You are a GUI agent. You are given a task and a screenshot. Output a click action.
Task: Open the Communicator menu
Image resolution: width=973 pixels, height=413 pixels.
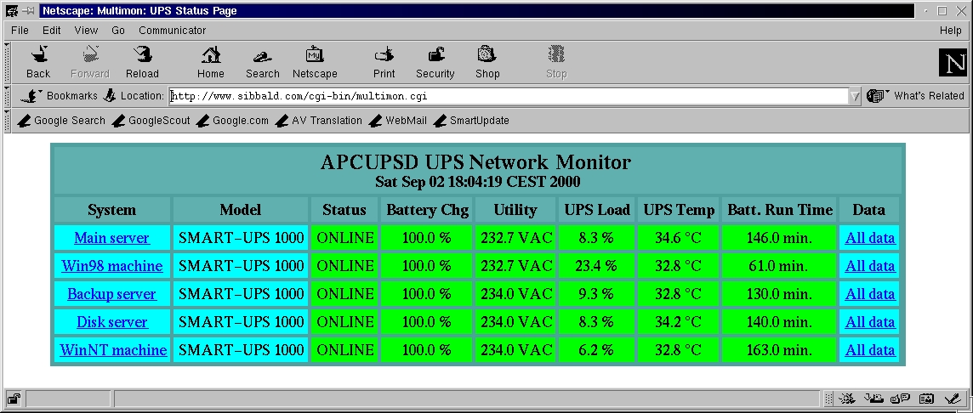(172, 31)
